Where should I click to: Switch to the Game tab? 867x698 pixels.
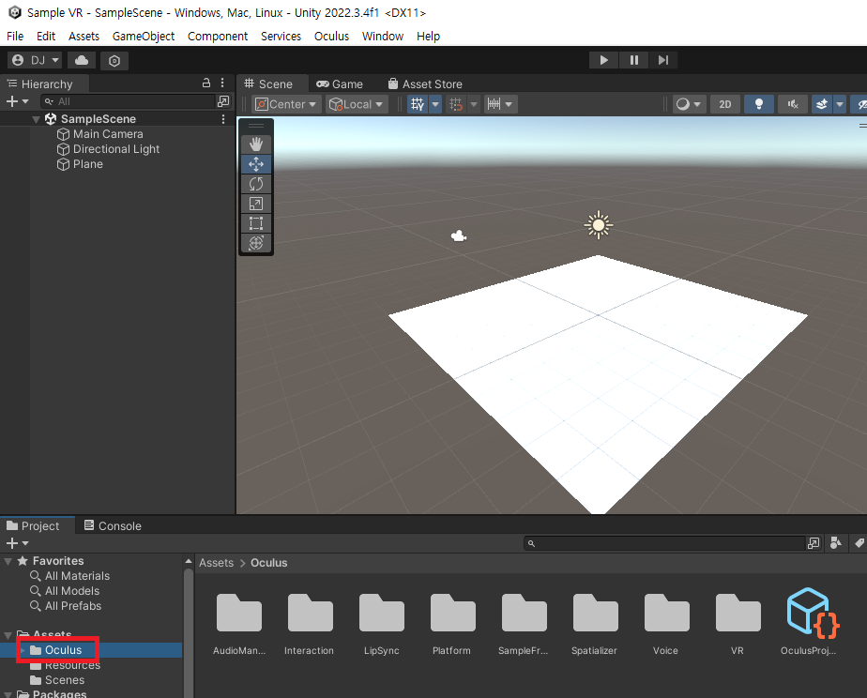340,84
